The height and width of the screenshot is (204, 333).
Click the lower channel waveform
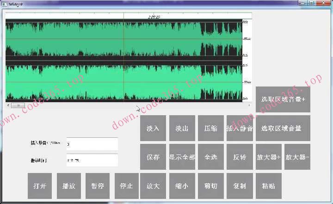[124, 82]
